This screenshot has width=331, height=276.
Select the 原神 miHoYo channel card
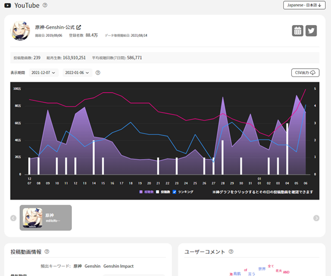[x=46, y=218]
